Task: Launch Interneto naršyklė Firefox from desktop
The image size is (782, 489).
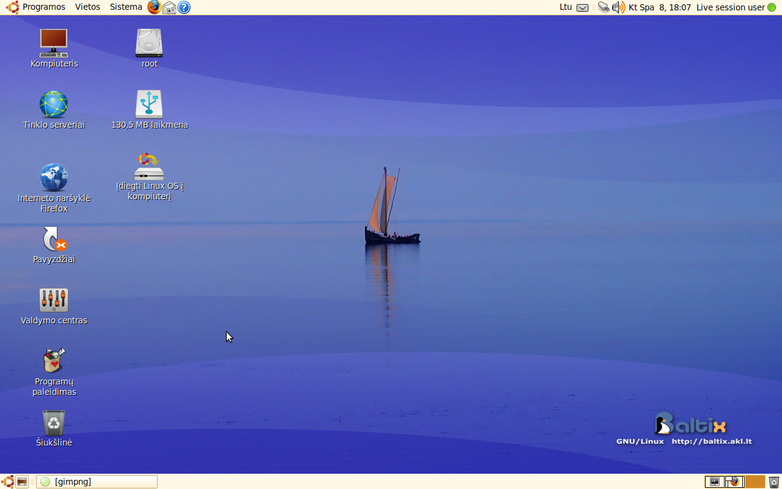Action: (x=54, y=178)
